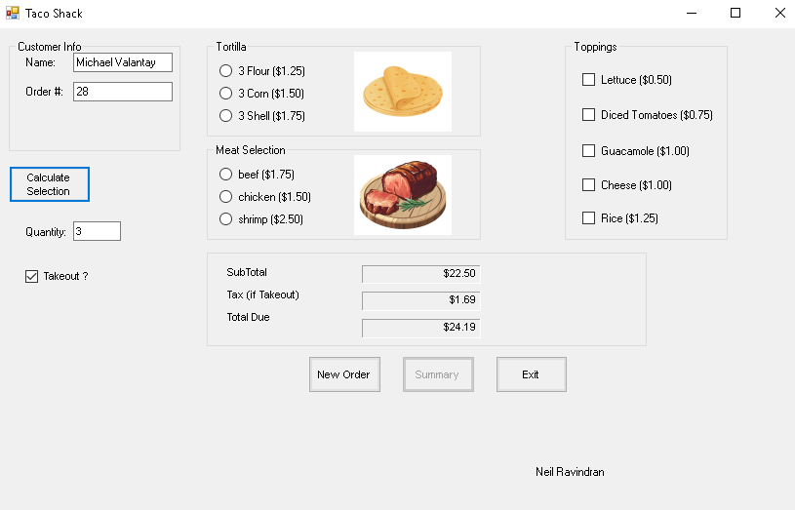Screen dimensions: 795x510
Task: Choose the 3 Corn tortilla option
Action: tap(226, 94)
